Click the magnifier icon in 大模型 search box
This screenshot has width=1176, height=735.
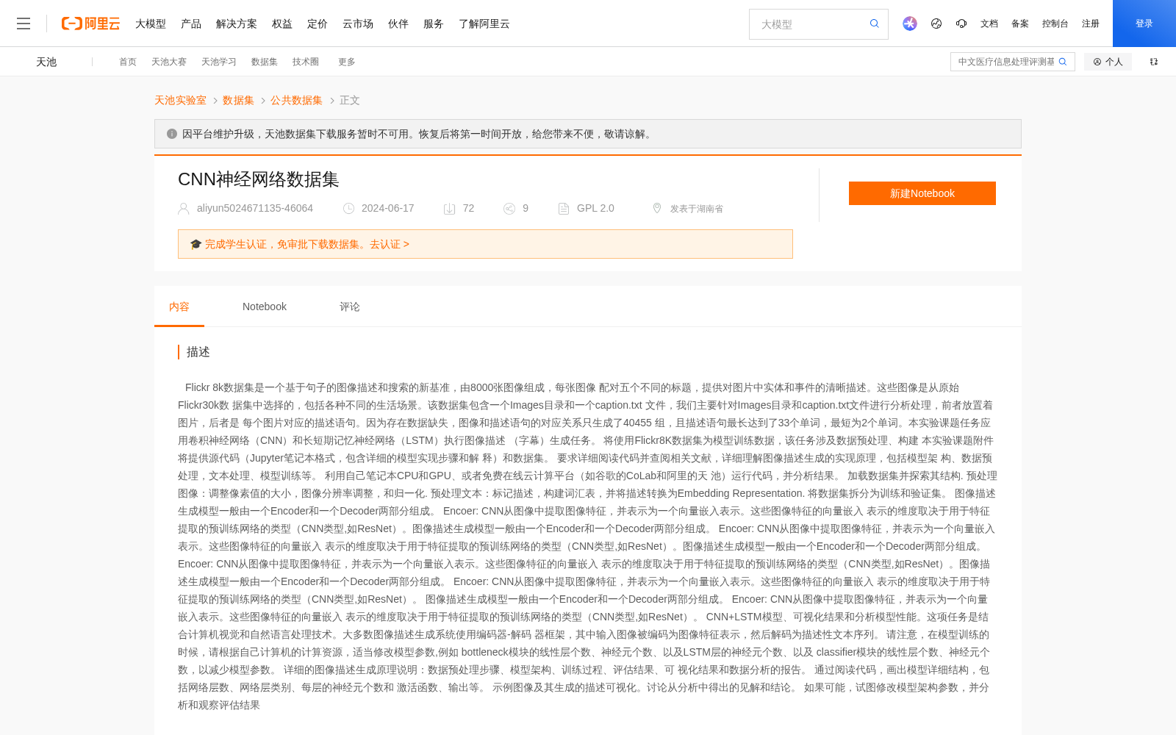874,24
